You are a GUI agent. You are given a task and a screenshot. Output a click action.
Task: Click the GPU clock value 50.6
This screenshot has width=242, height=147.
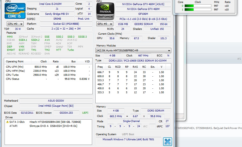(112, 38)
